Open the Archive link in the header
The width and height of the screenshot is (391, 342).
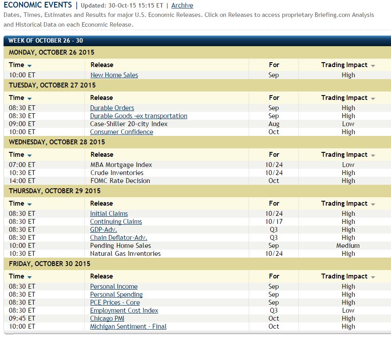click(182, 5)
